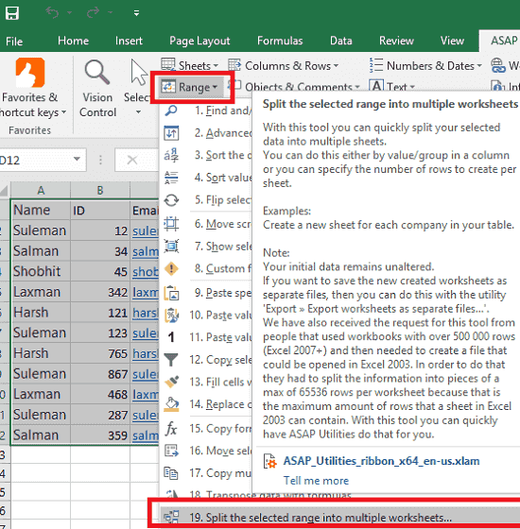Expand the Sheets menu

(189, 65)
